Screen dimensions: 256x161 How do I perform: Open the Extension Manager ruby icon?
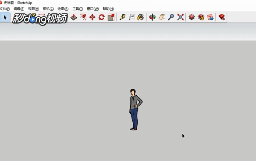(222, 17)
